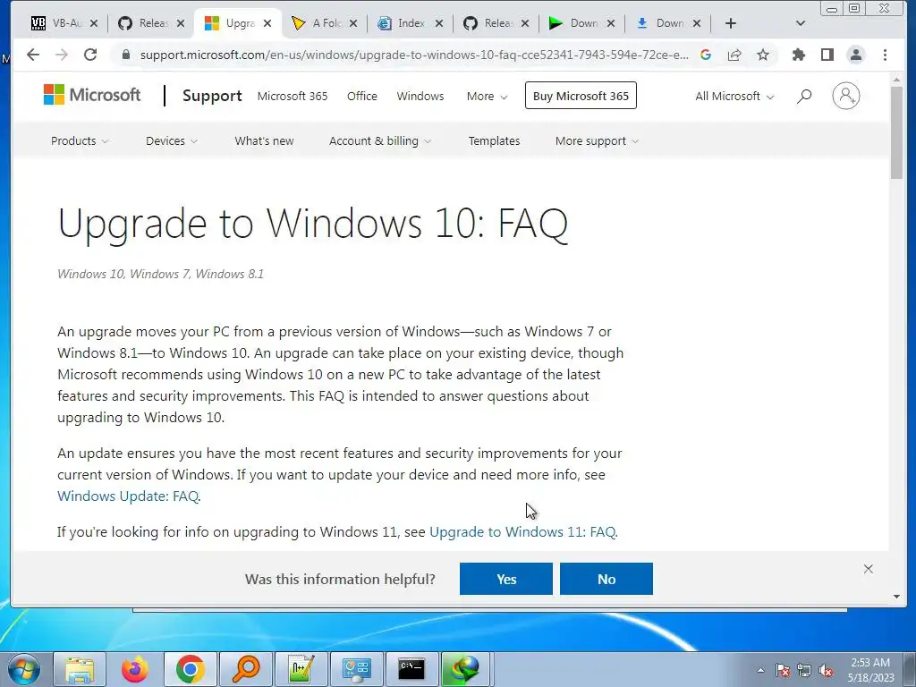The width and height of the screenshot is (916, 687).
Task: Bookmark this page with the star icon
Action: coord(763,55)
